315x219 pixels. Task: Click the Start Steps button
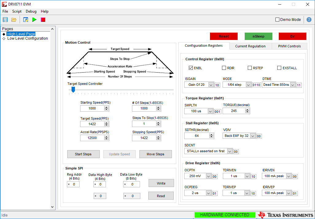[x=83, y=154]
